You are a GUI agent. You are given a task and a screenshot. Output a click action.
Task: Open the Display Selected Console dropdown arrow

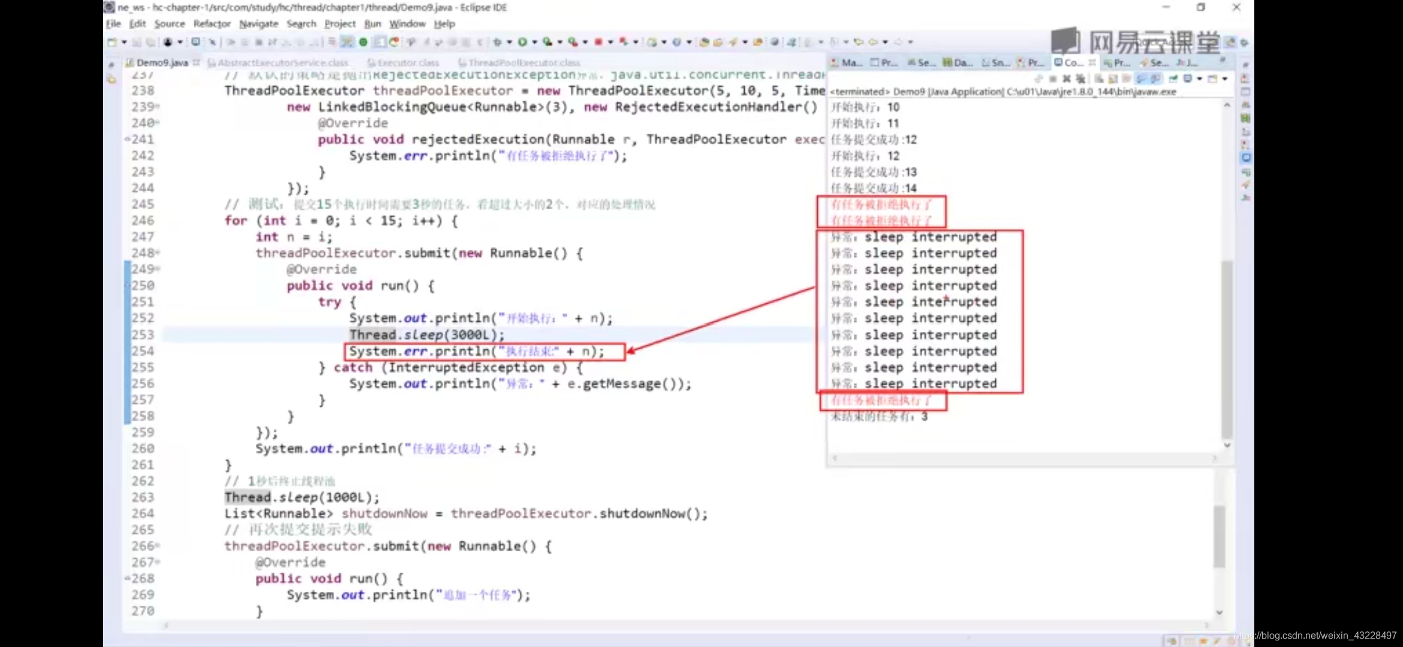tap(1200, 78)
